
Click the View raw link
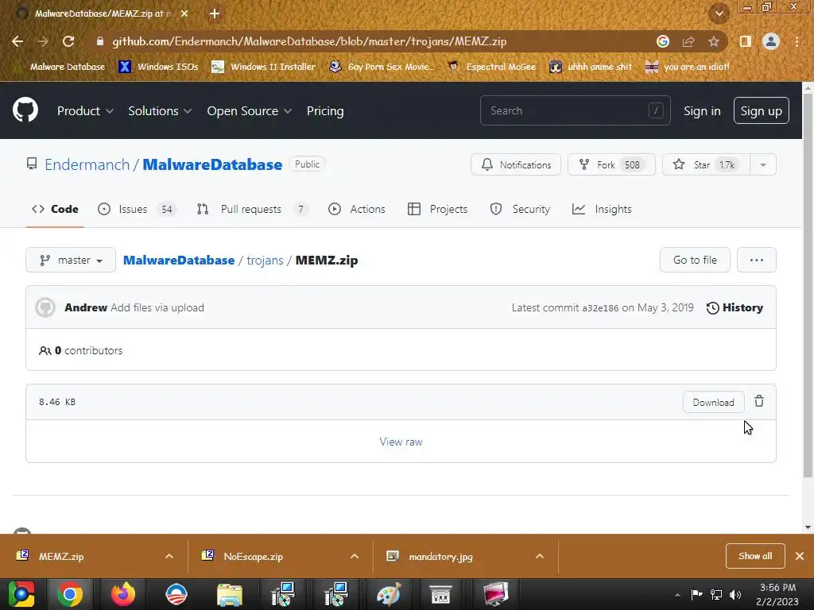click(x=401, y=442)
